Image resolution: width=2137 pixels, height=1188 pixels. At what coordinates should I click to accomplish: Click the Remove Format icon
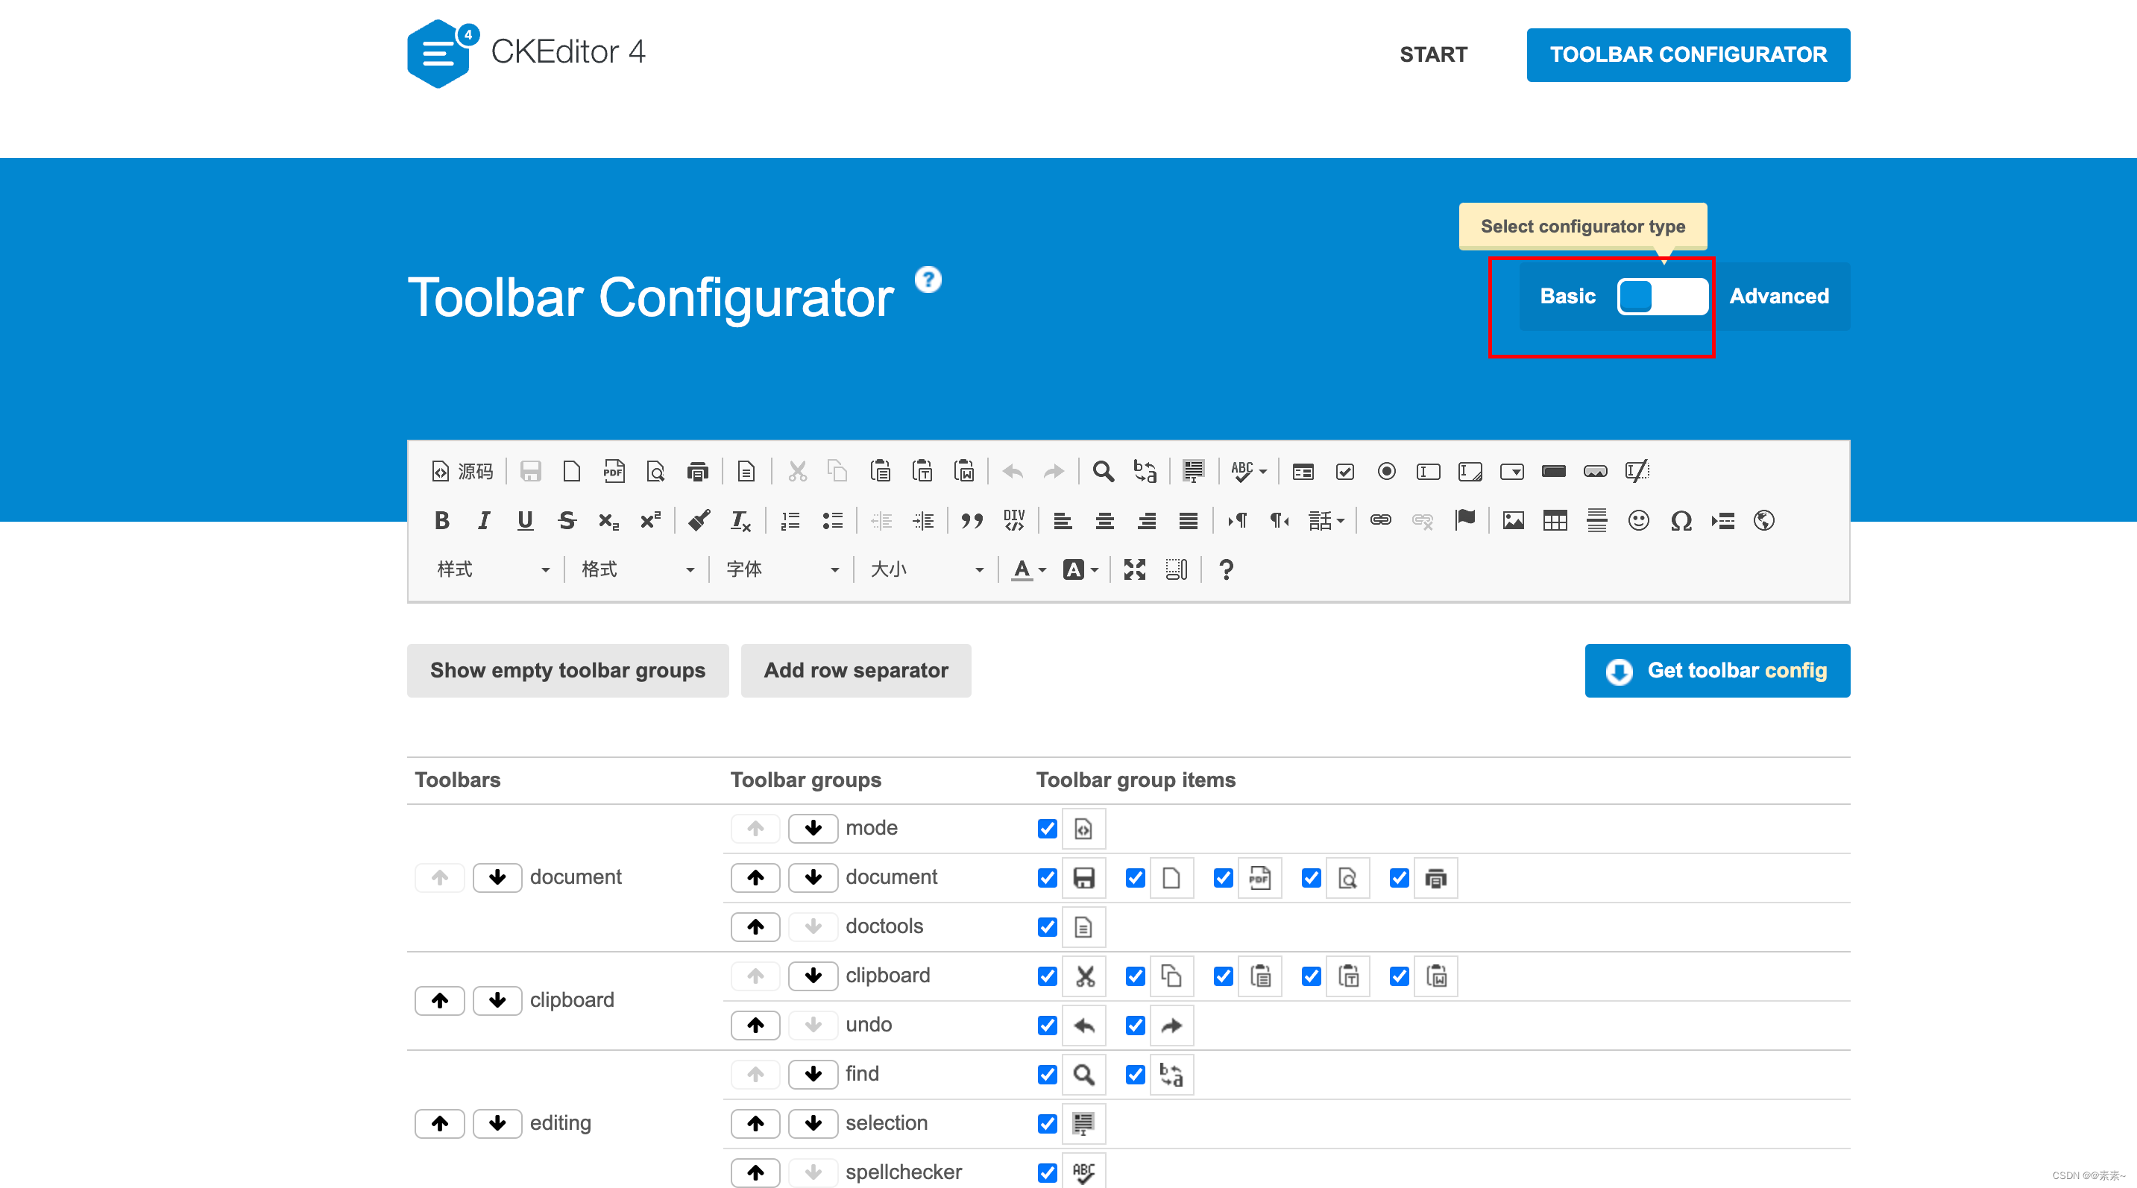(740, 521)
